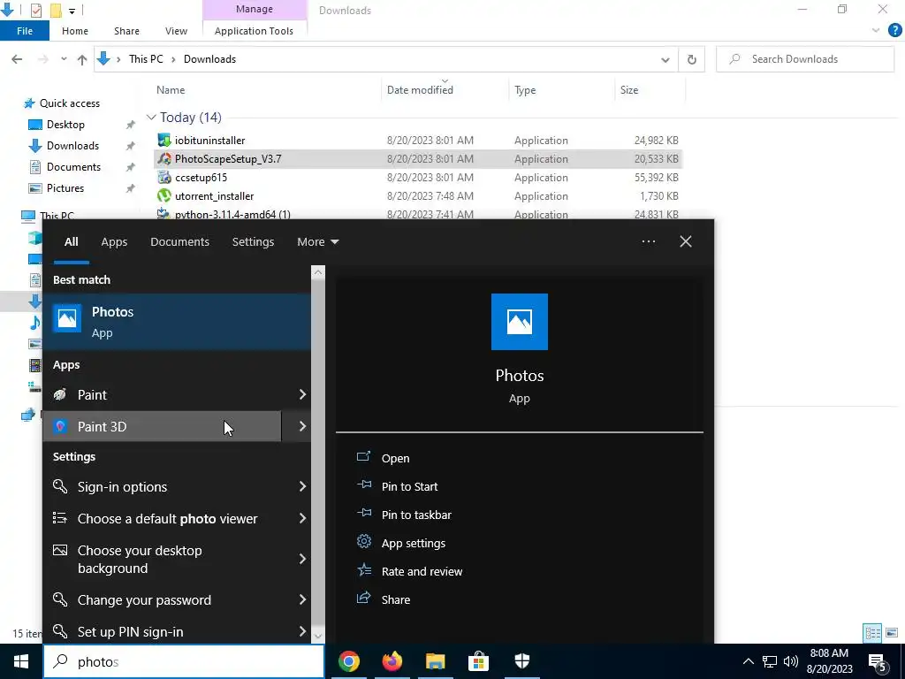Expand the More search filter dropdown
Screen dimensions: 905x679
(318, 242)
